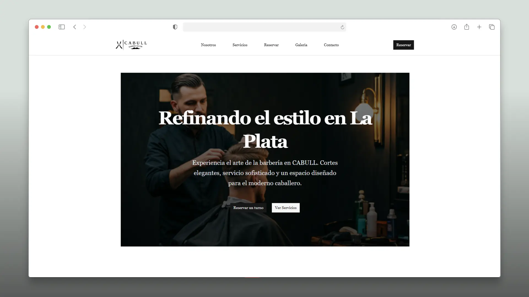This screenshot has height=297, width=529.
Task: Click the green fullscreen window button
Action: [x=49, y=27]
